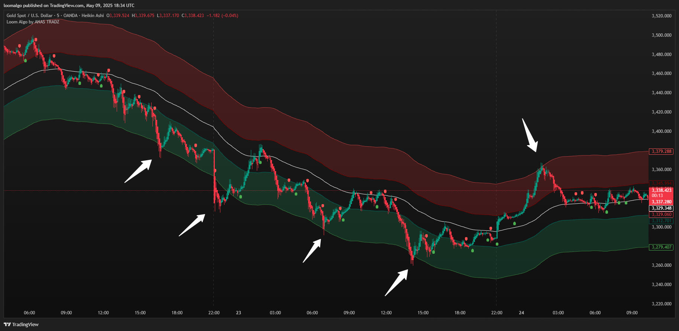
Task: Select the teal price label 3,312.701
Action: [661, 221]
